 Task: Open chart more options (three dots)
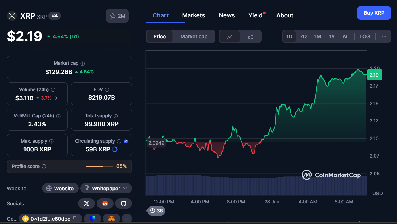click(x=384, y=37)
